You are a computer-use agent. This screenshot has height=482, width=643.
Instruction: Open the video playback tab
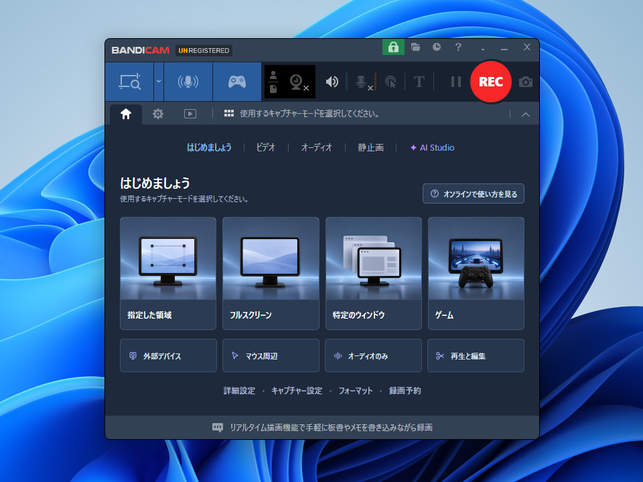[190, 114]
